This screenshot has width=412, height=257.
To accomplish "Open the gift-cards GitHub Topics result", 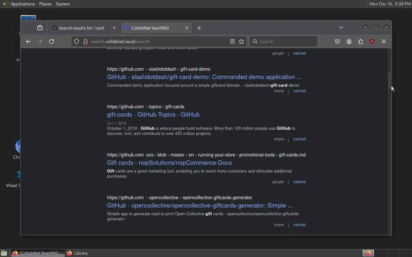I will (153, 115).
